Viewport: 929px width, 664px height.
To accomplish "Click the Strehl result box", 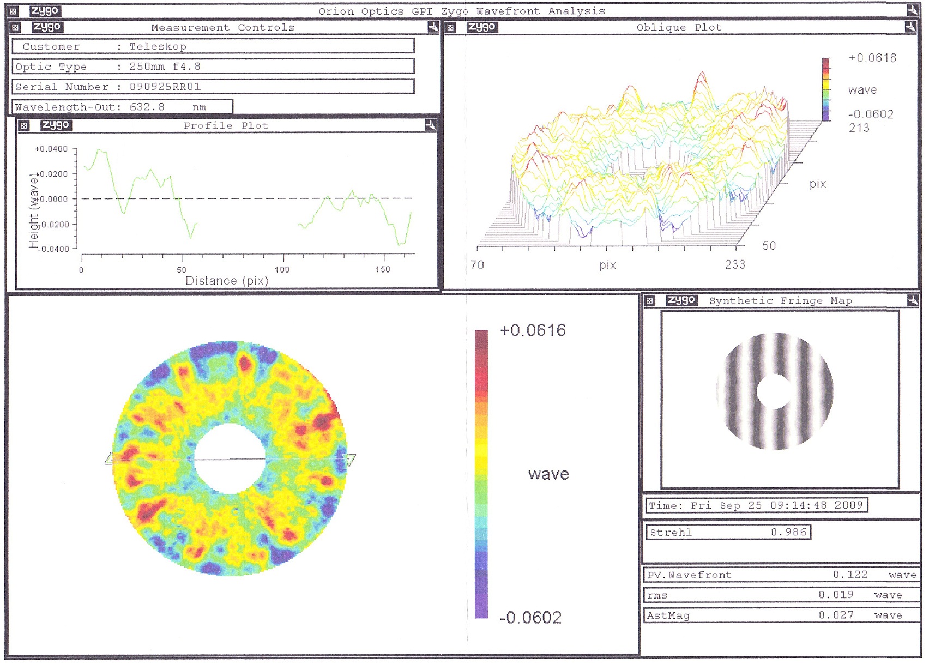I will tap(728, 532).
